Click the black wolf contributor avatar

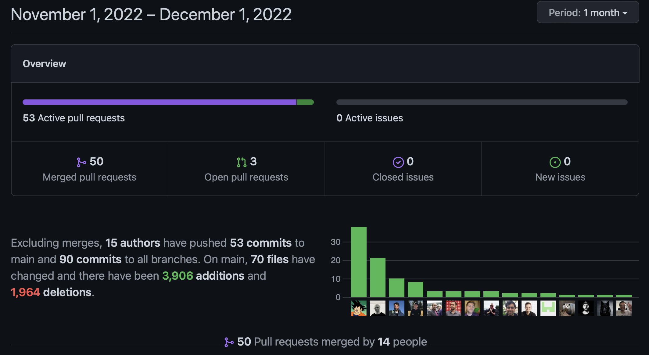point(605,308)
